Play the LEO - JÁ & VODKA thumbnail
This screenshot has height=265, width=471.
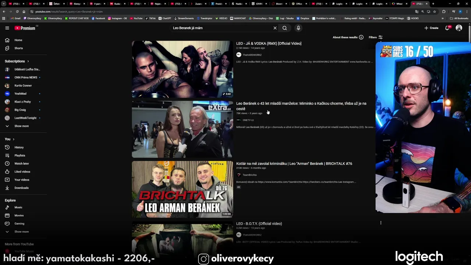(x=183, y=69)
